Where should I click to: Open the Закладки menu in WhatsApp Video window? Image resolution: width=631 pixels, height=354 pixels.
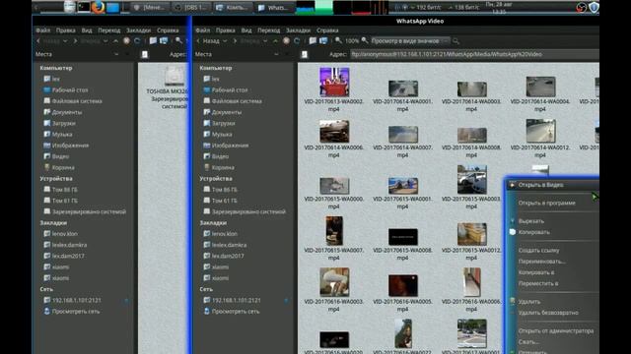pos(298,30)
